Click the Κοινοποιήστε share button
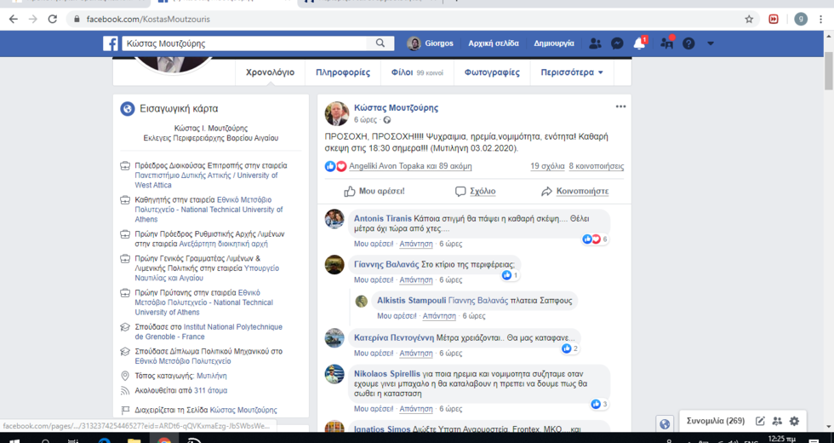This screenshot has width=834, height=443. coord(575,191)
